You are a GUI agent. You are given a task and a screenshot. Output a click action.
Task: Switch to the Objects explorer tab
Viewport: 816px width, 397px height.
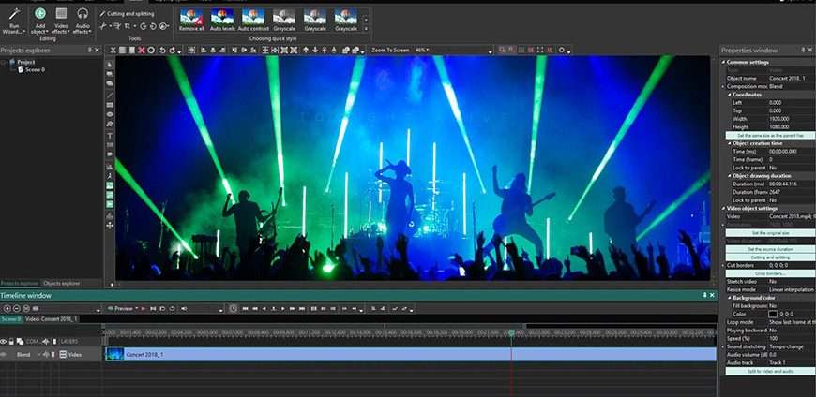coord(62,283)
